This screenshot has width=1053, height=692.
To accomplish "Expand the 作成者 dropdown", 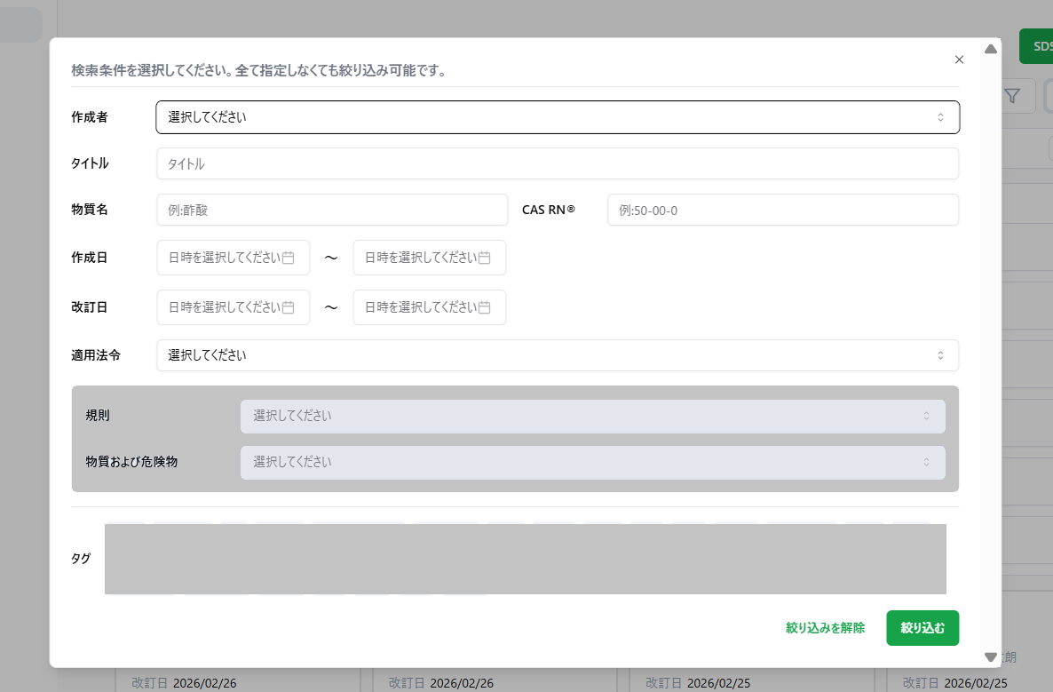I will 557,117.
